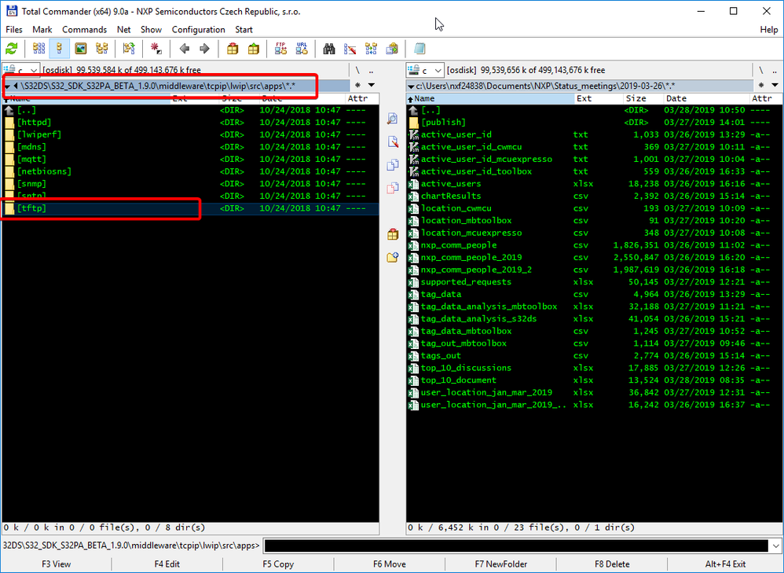Sort right panel by Size column
The image size is (784, 573).
[x=643, y=98]
